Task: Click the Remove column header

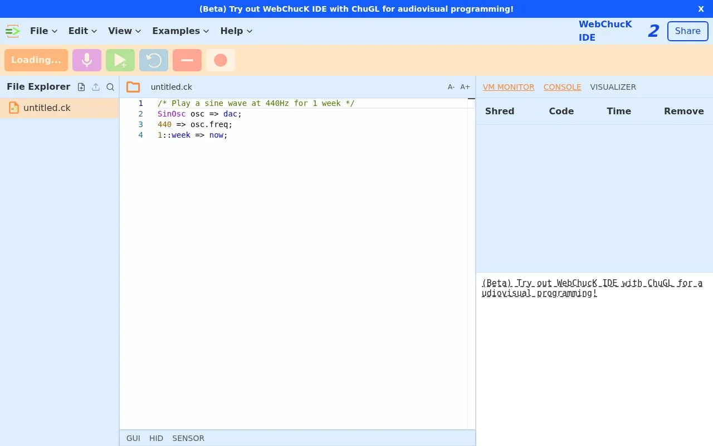Action: coord(684,111)
